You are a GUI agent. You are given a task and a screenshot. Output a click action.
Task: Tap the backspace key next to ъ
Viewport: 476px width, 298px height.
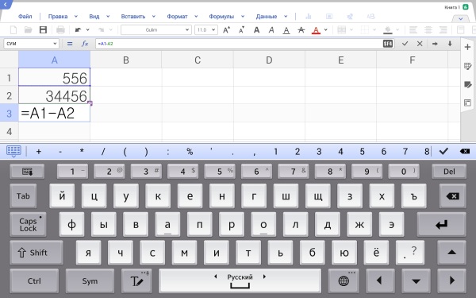pyautogui.click(x=452, y=196)
